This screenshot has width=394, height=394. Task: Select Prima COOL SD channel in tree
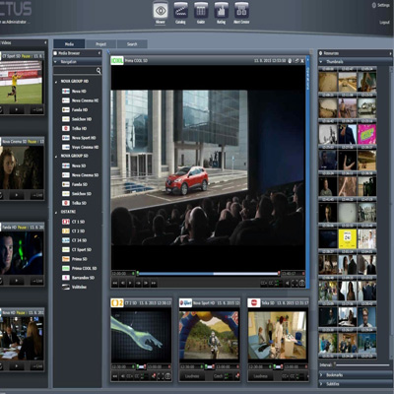coord(80,268)
